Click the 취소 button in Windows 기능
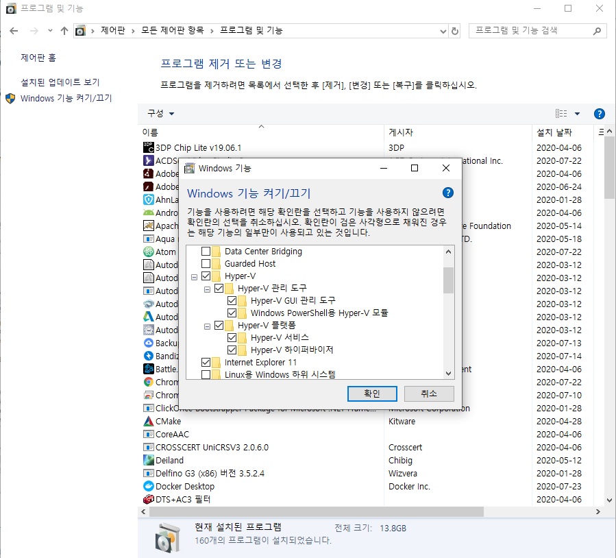Viewport: 616px width, 558px height. point(429,393)
